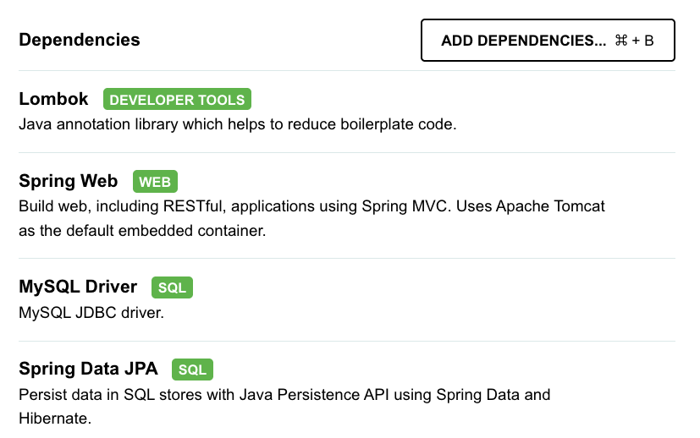Screen dimensions: 700x438
Task: Click the green DEVELOPER TOOLS badge
Action: pos(177,99)
